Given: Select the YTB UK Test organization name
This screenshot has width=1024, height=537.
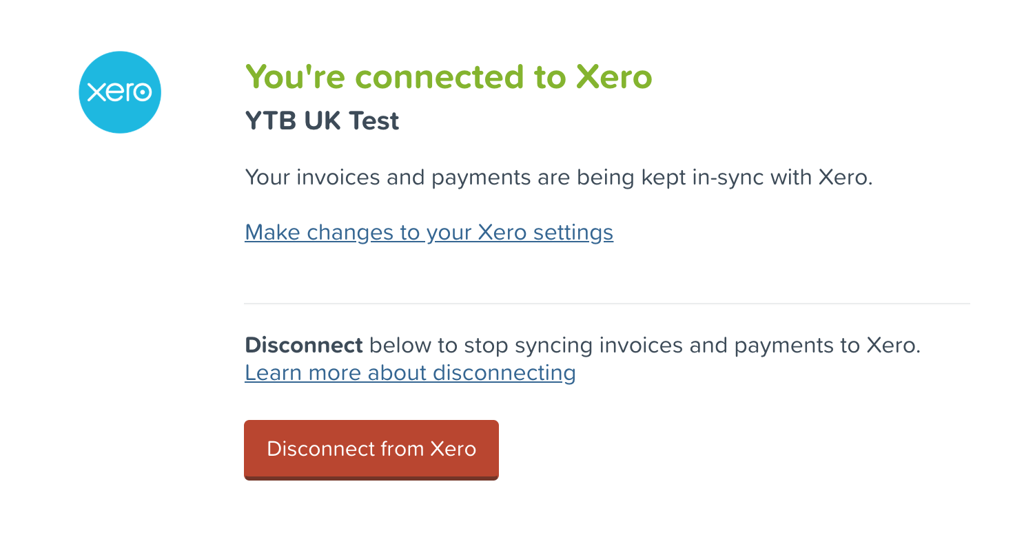Looking at the screenshot, I should (x=321, y=120).
